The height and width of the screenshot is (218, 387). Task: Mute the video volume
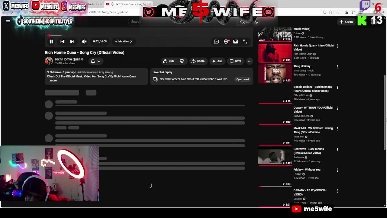click(x=84, y=41)
